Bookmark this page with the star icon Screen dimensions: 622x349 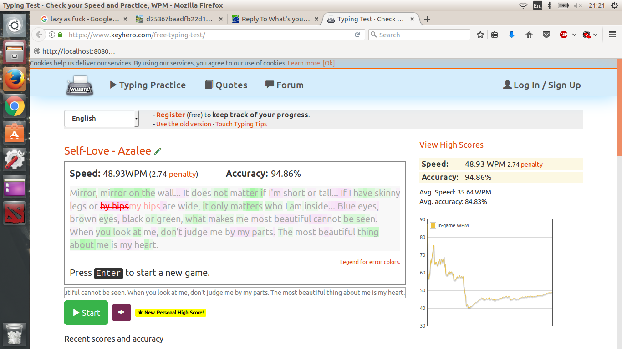[x=480, y=35]
